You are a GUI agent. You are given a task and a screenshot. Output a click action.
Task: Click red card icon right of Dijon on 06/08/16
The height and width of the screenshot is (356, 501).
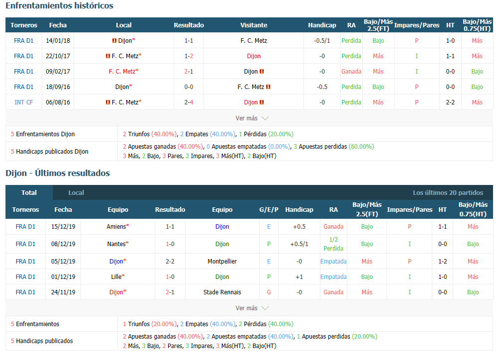point(262,102)
